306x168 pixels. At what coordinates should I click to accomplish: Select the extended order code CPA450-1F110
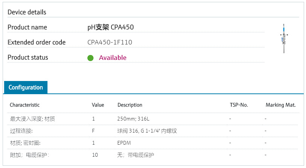tap(110, 43)
